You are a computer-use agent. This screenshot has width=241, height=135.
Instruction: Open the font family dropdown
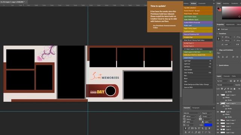click(191, 113)
